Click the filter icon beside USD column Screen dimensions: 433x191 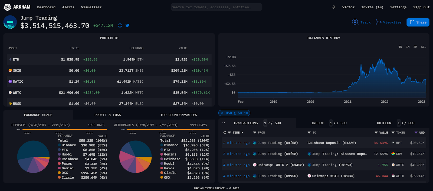point(416,133)
